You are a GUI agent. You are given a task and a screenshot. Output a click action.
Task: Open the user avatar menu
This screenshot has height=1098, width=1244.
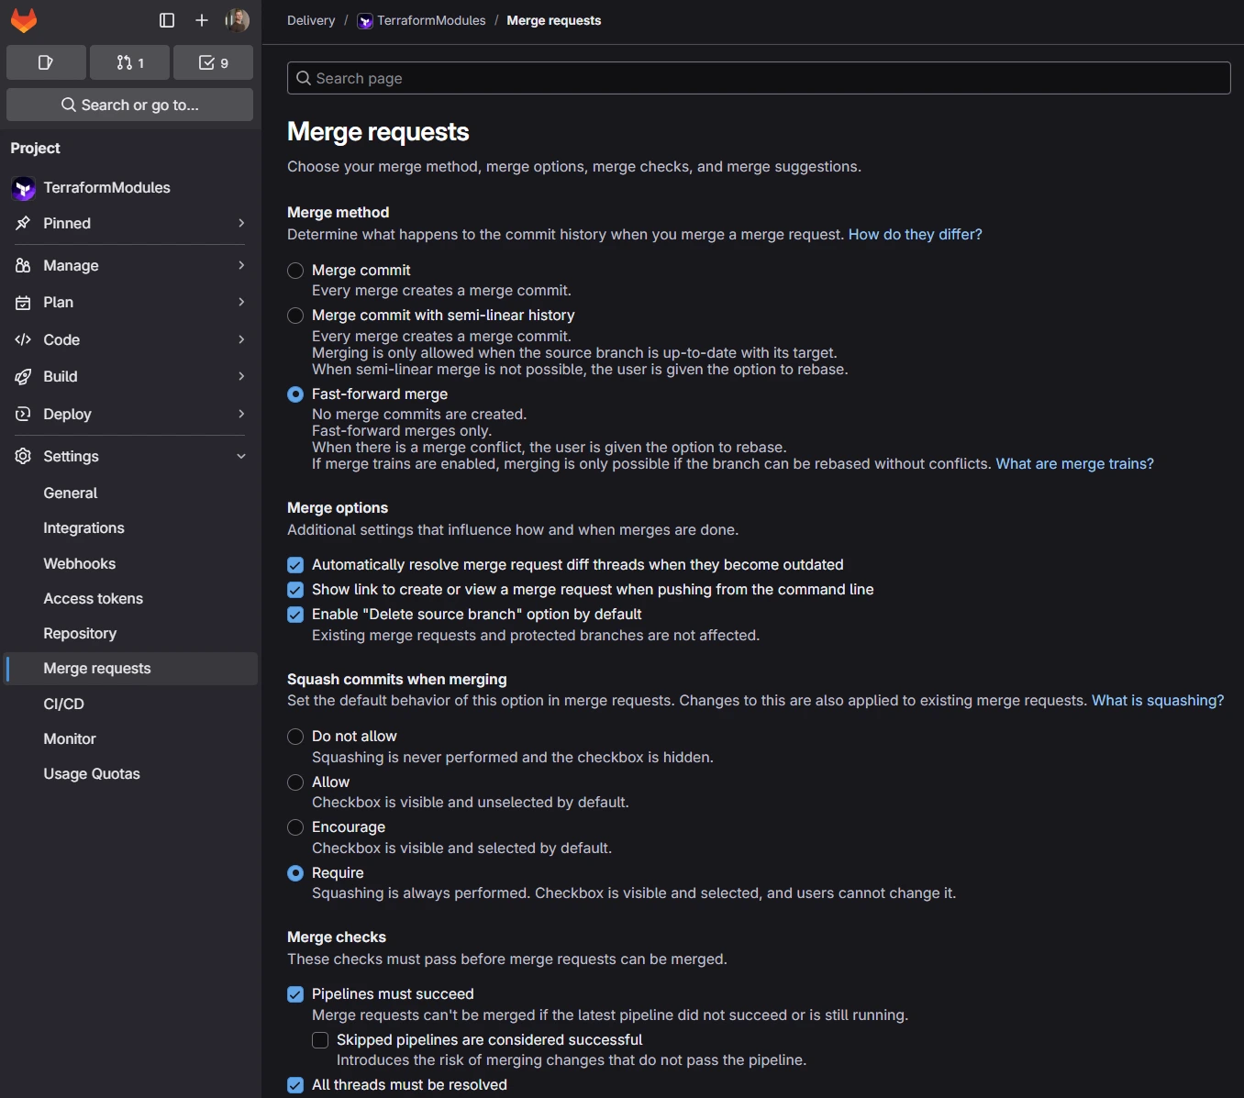(x=238, y=20)
